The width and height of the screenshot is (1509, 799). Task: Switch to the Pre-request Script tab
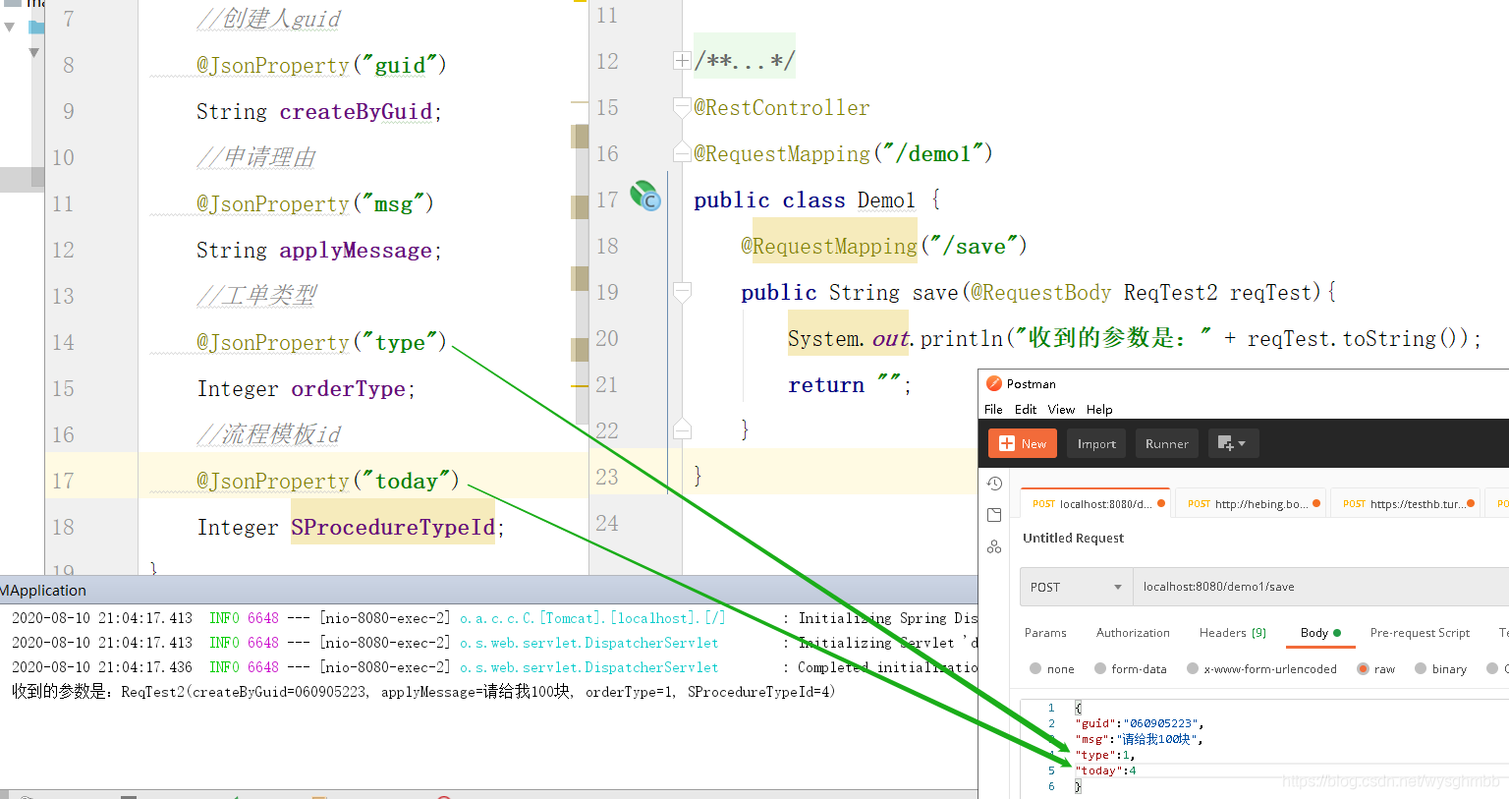coord(1420,633)
